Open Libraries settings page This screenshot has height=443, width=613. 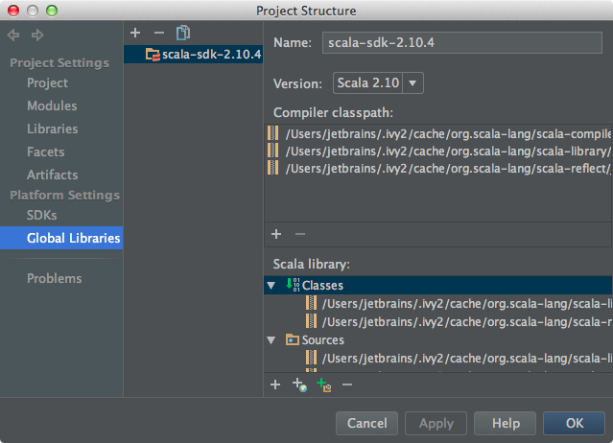click(x=53, y=128)
